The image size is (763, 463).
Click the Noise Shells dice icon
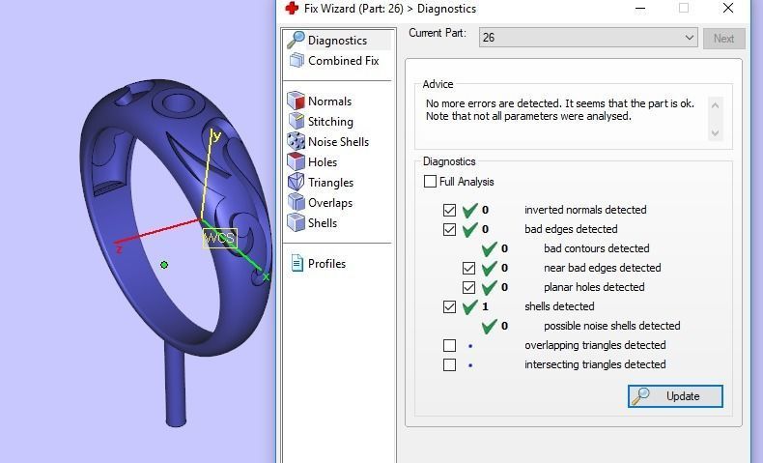pyautogui.click(x=296, y=141)
